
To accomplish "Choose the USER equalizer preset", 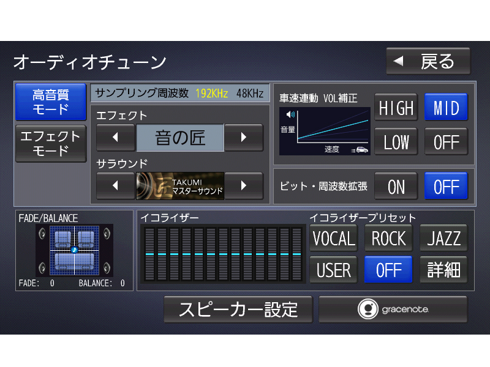I will click(333, 270).
